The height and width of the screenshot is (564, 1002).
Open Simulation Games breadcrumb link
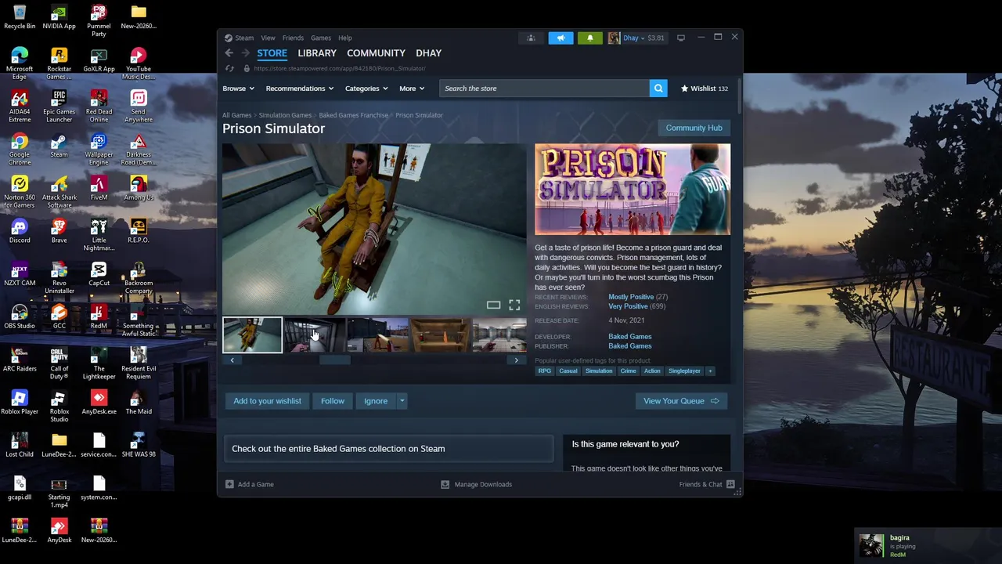coord(285,115)
